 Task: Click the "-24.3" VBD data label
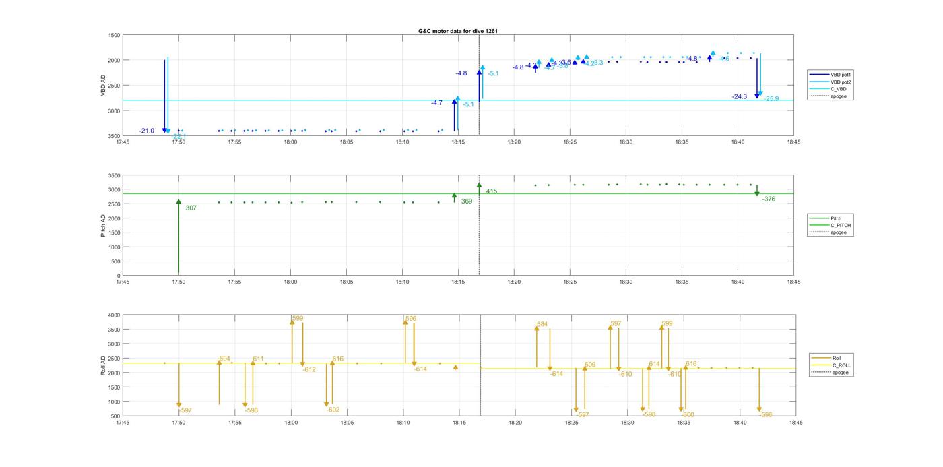pos(740,96)
